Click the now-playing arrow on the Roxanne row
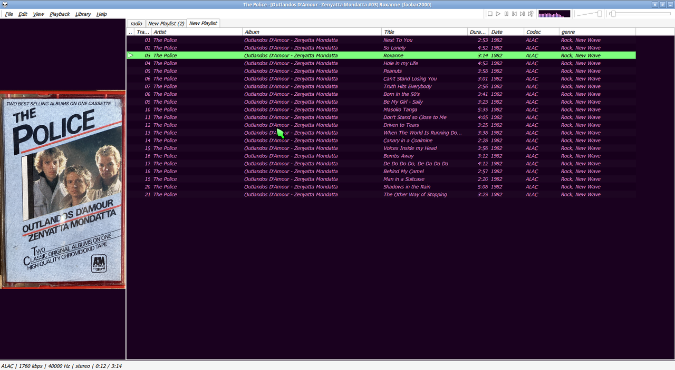 131,55
